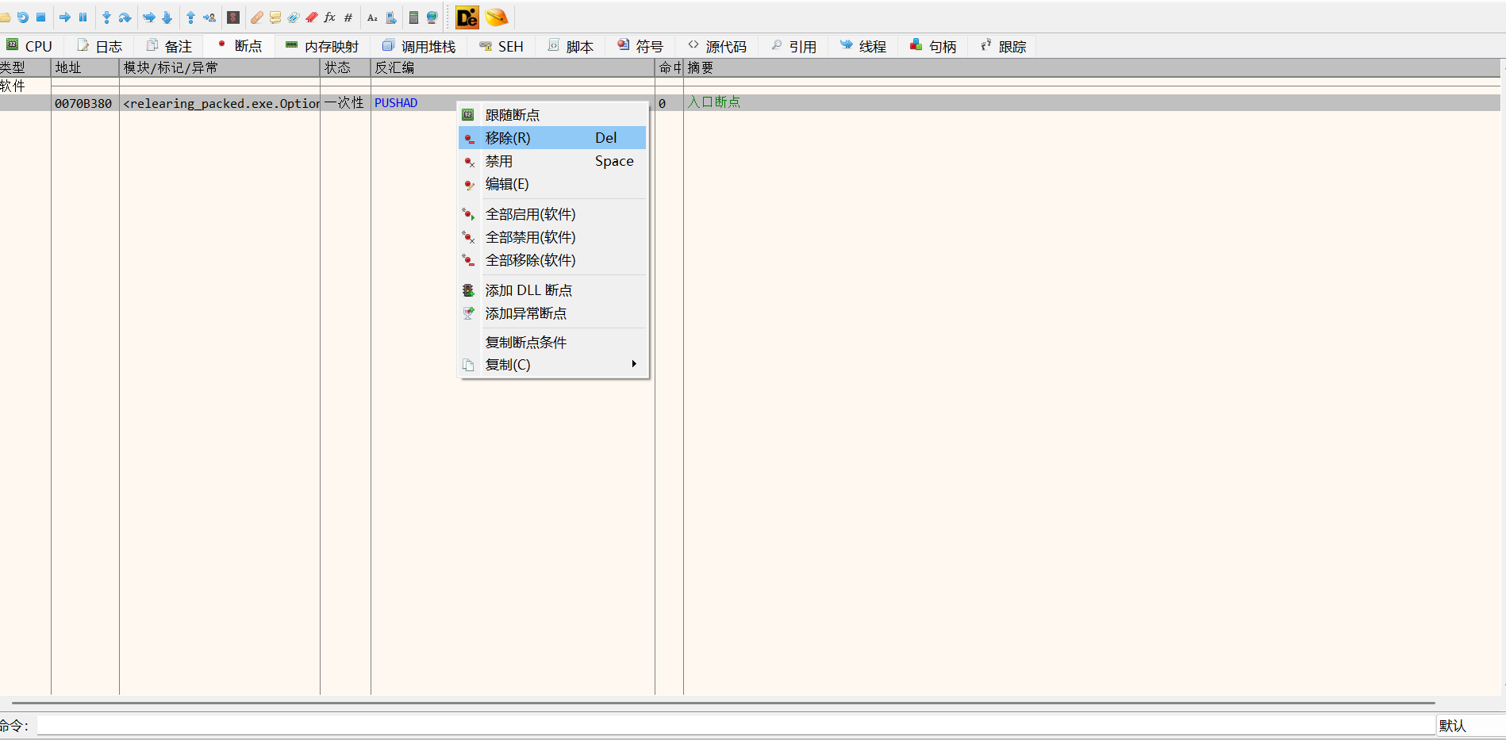Open the Functions fx icon

click(330, 17)
